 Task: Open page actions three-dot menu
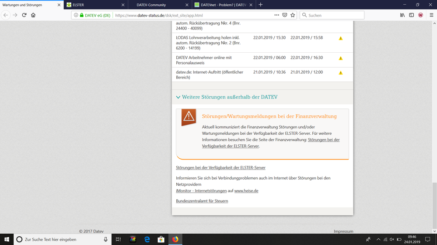click(276, 15)
